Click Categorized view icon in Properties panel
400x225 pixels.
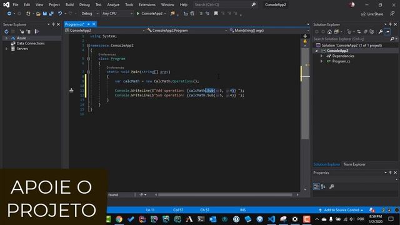316,186
